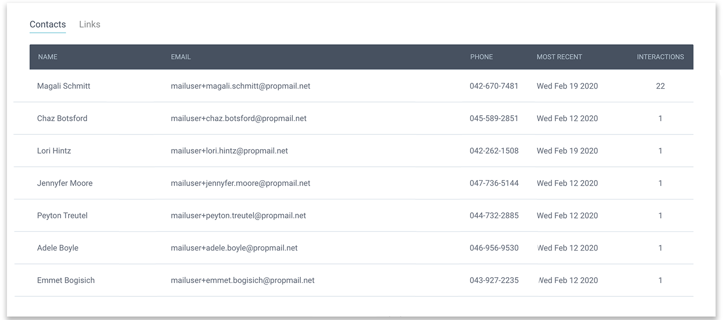Select contact name Chaz Botsford
The width and height of the screenshot is (723, 320).
[x=62, y=119]
